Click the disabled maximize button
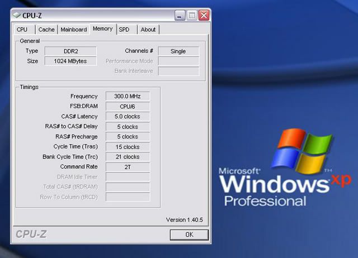Image resolution: width=358 pixels, height=258 pixels. coord(191,15)
